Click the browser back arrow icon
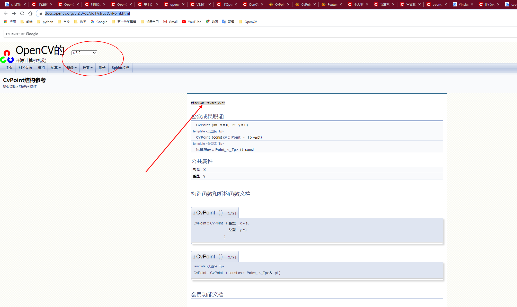 [x=6, y=13]
